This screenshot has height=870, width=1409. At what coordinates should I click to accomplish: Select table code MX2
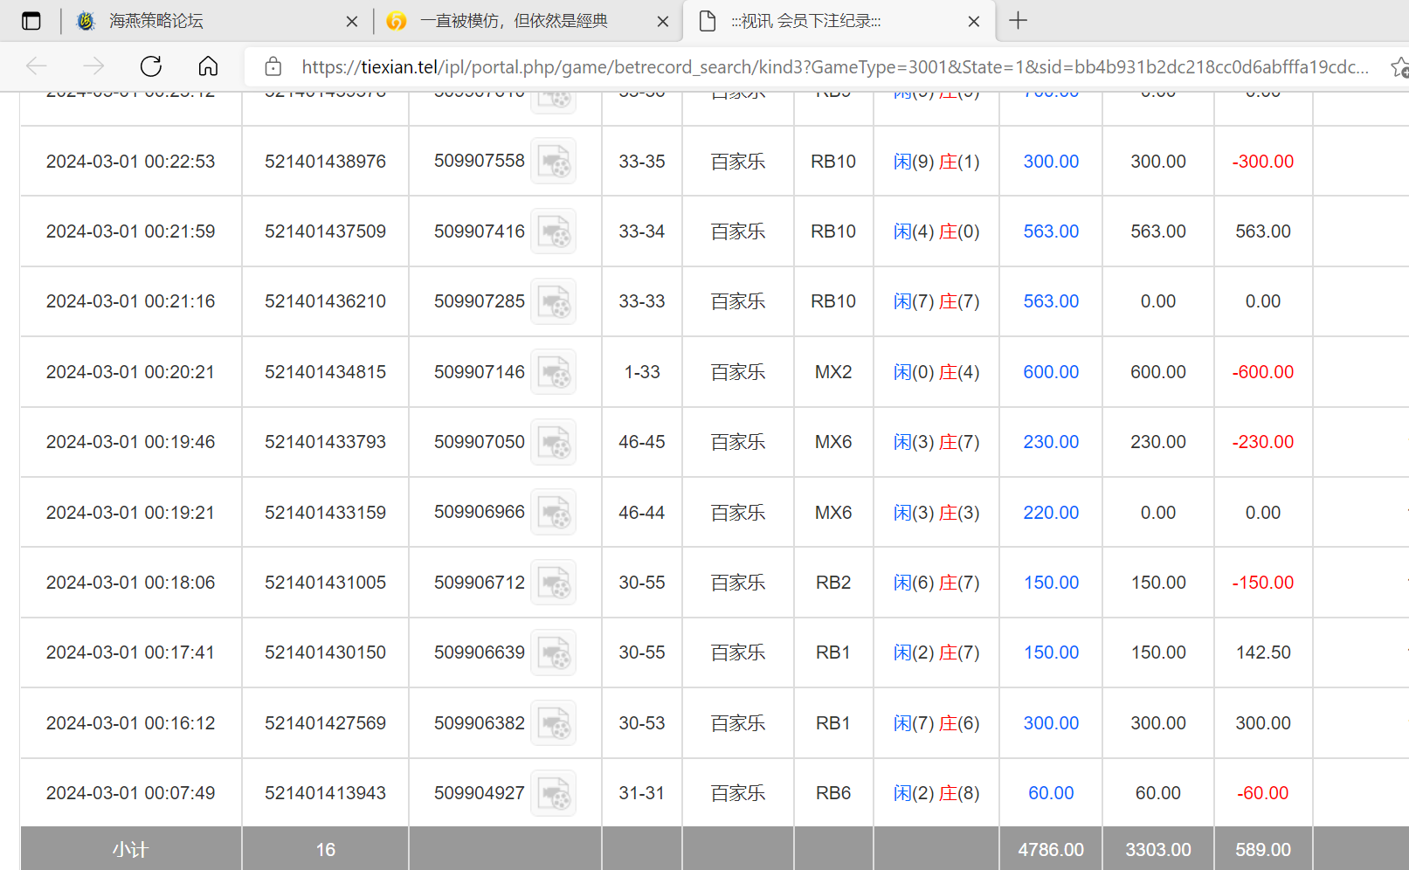click(x=833, y=372)
